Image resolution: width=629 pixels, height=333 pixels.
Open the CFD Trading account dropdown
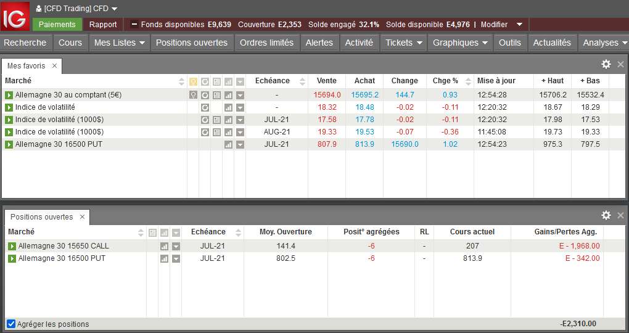114,9
